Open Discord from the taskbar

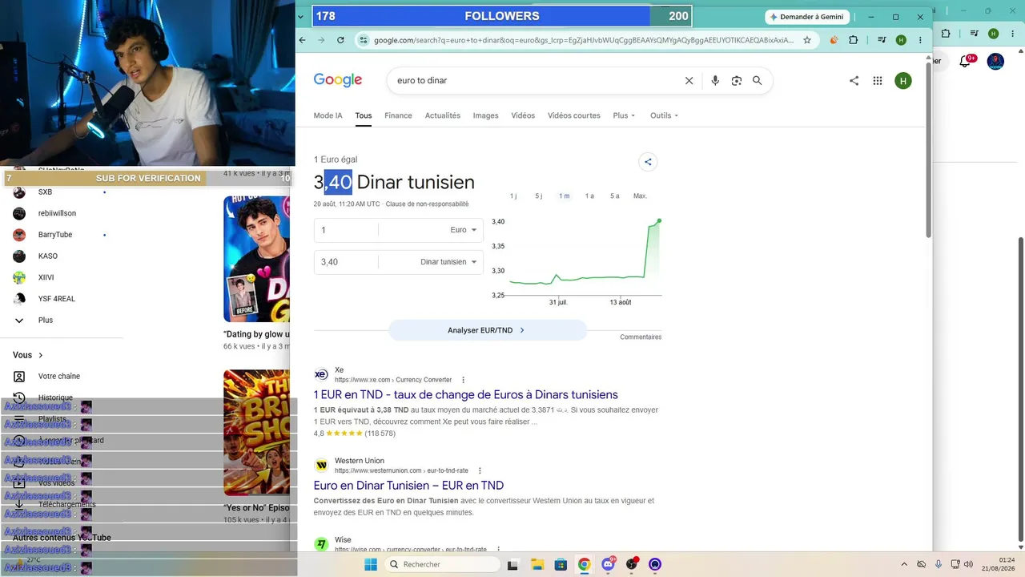click(609, 564)
